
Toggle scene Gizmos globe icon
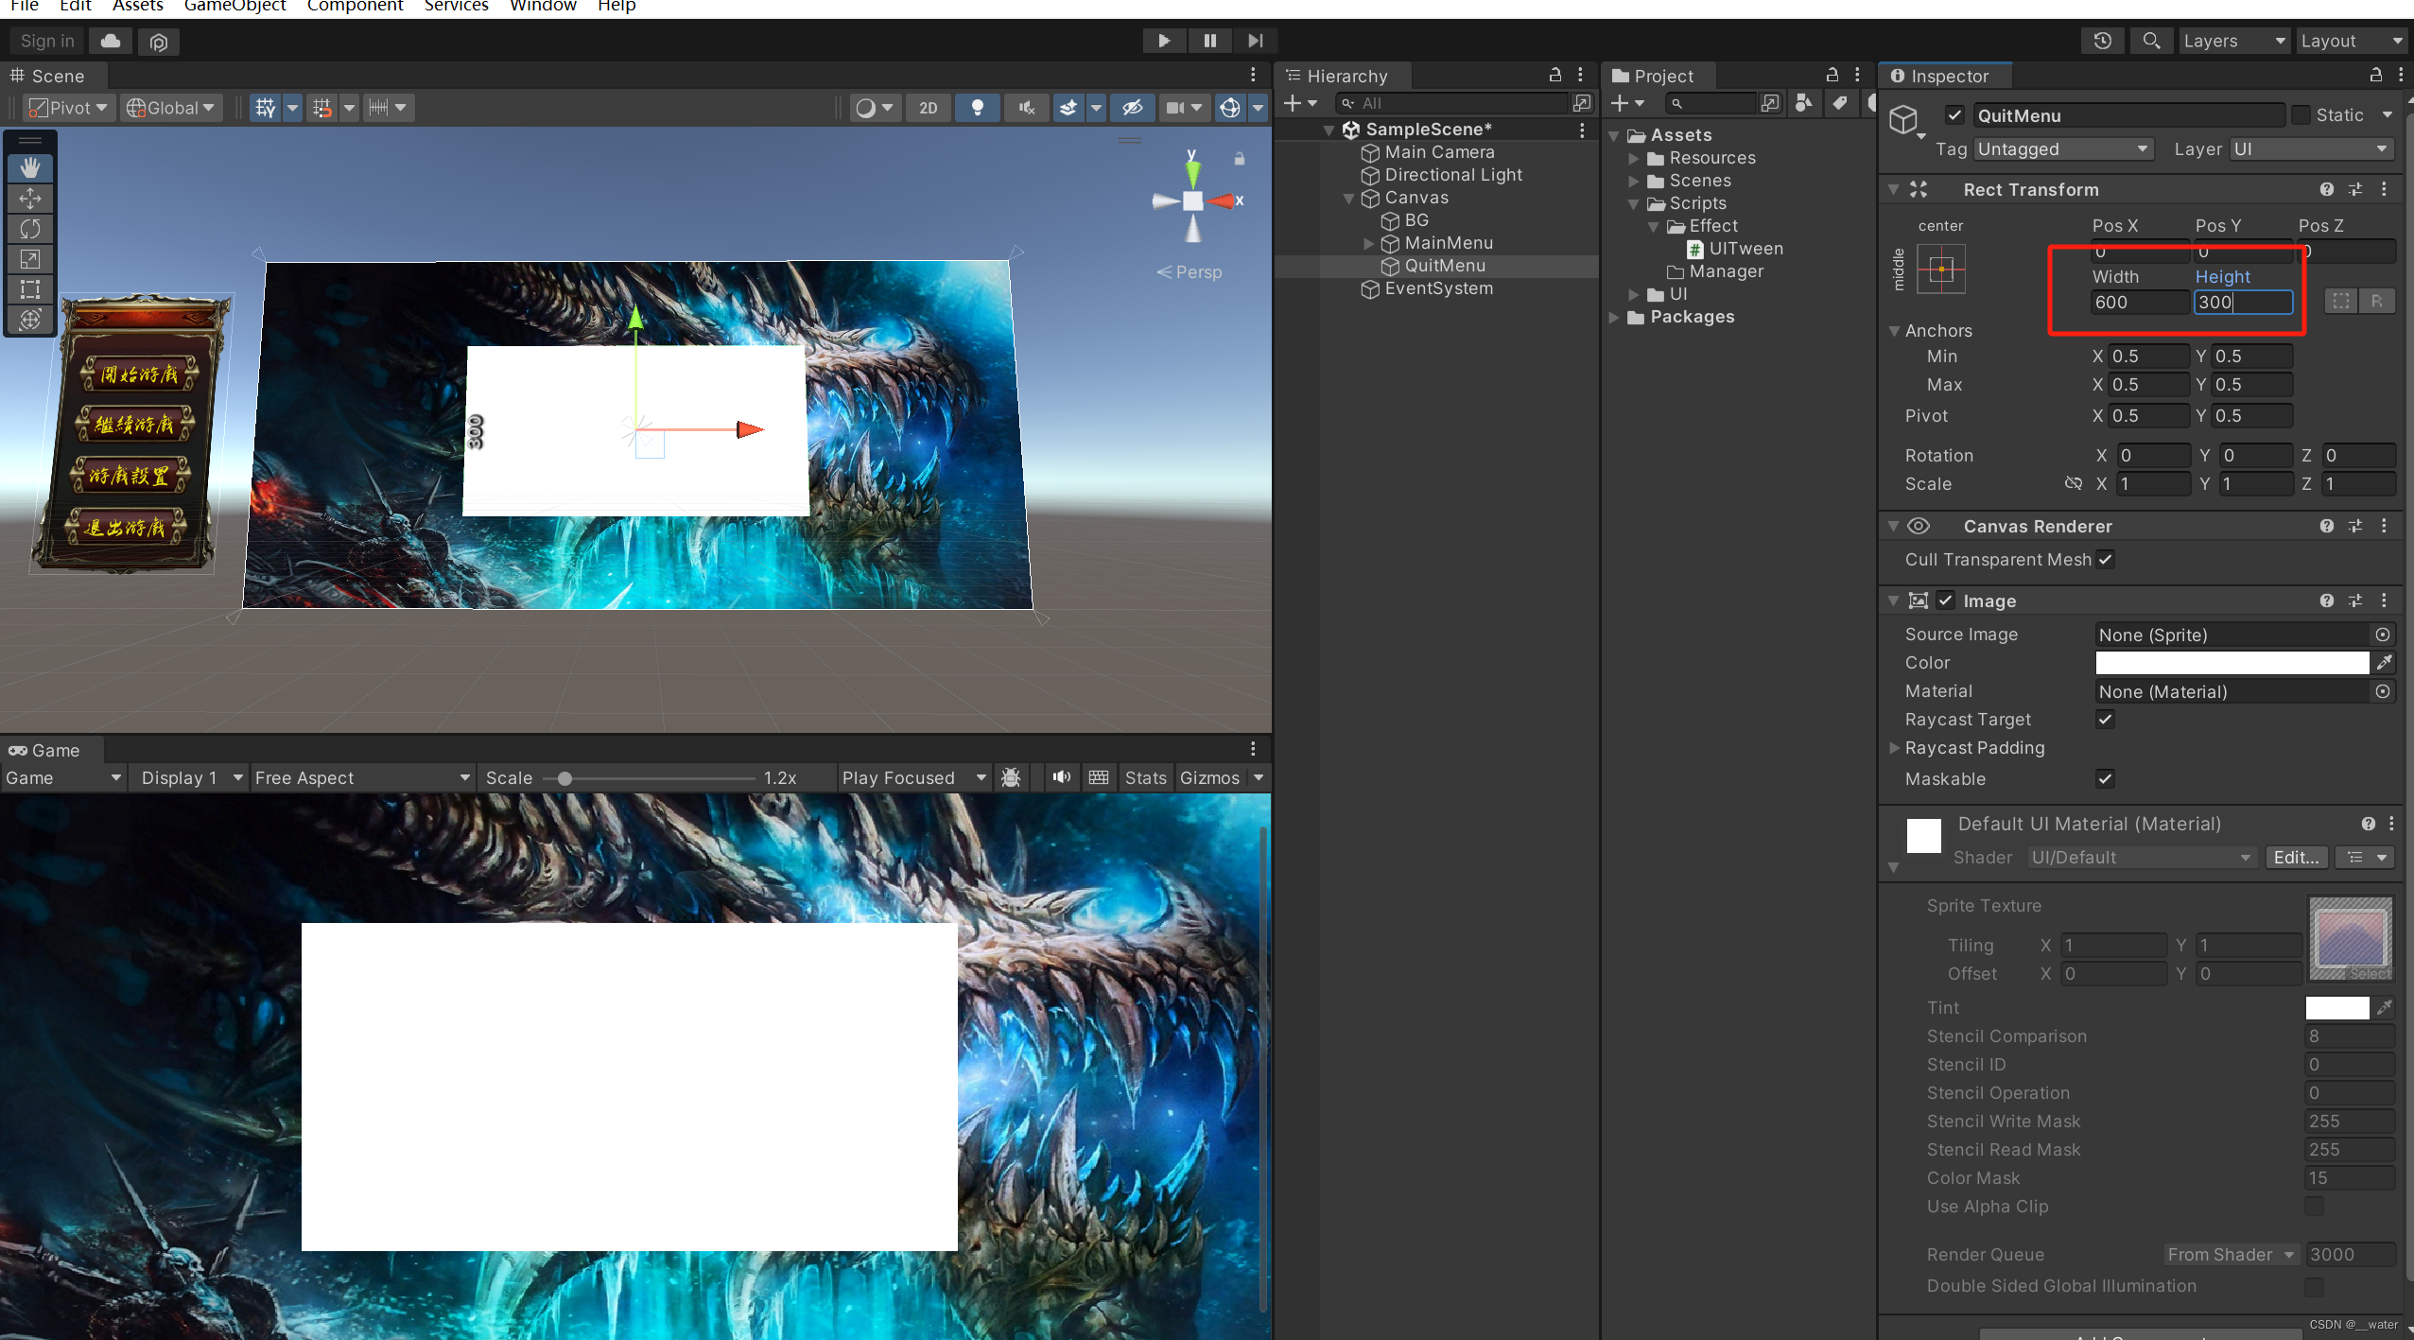(x=1229, y=108)
